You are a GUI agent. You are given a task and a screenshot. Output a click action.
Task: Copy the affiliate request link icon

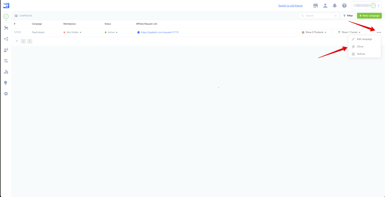[x=138, y=32]
